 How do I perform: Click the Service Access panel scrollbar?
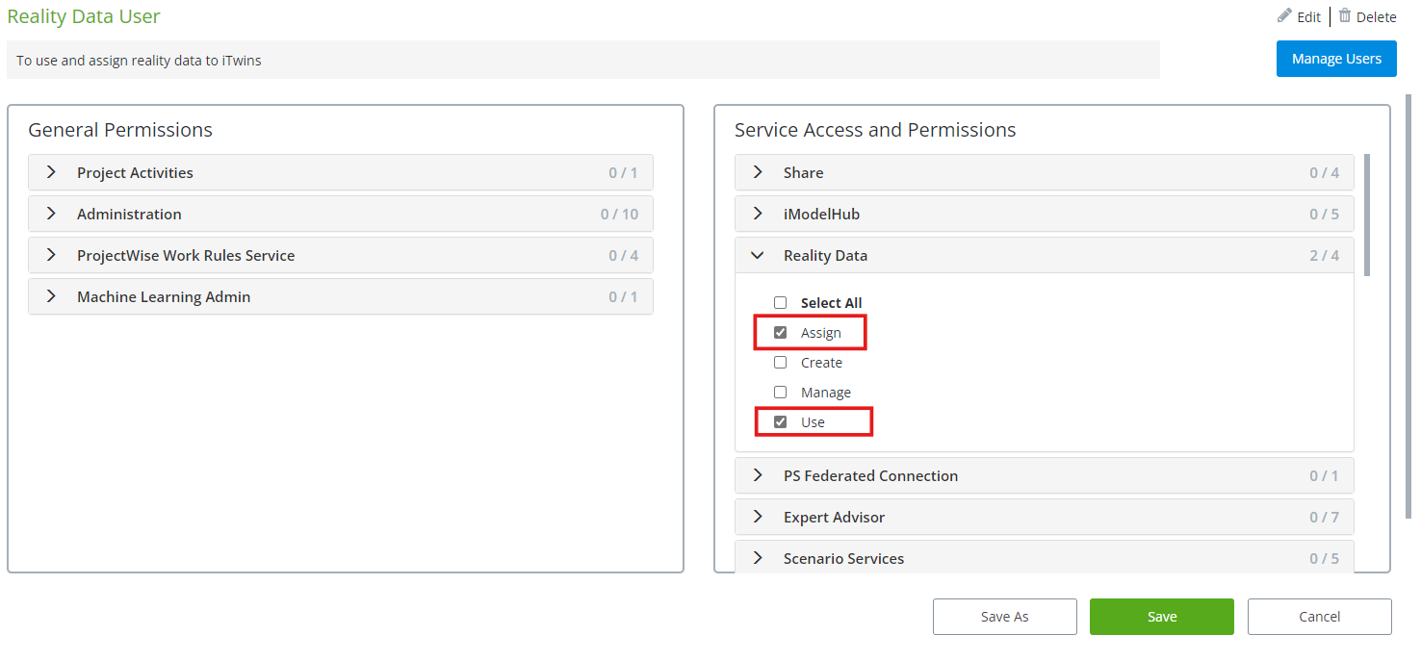1367,215
